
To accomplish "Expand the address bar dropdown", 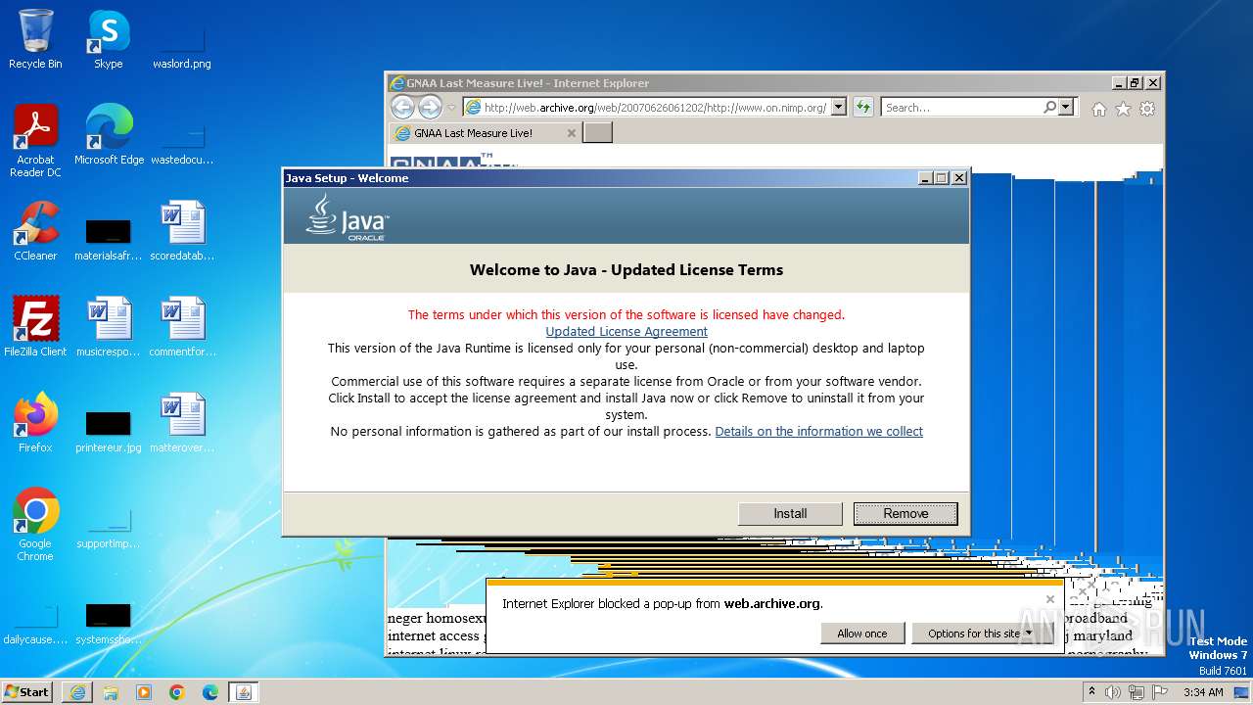I will 838,108.
